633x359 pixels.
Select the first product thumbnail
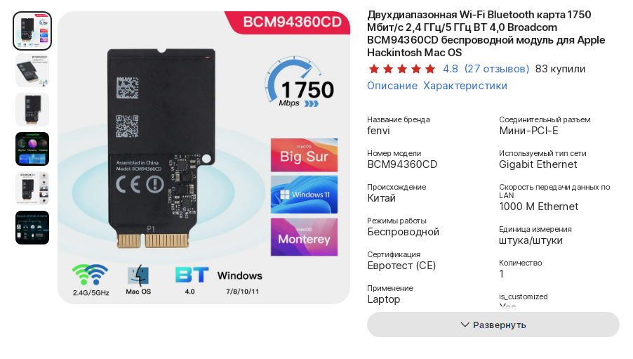pos(32,31)
